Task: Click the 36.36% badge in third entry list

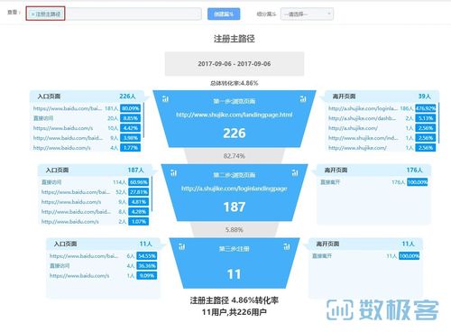Action: coord(146,266)
